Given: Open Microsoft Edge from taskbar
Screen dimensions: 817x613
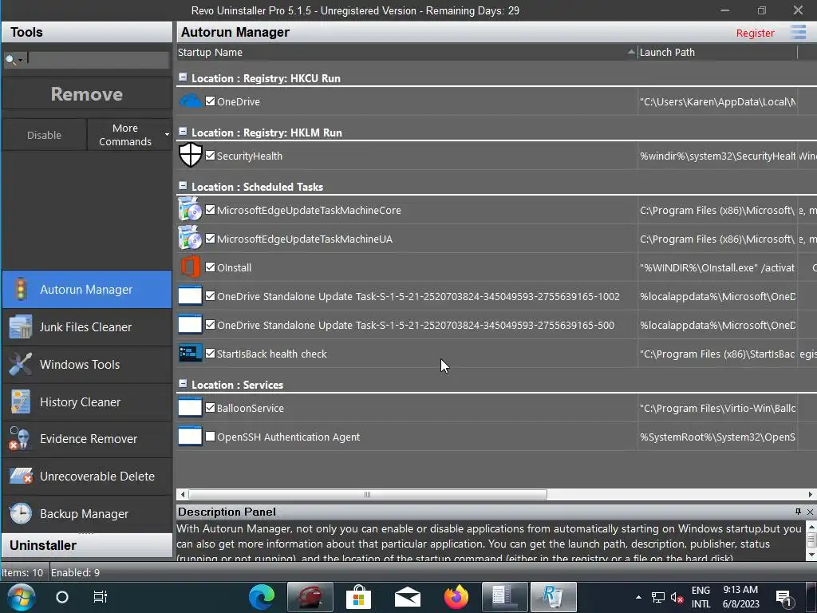Looking at the screenshot, I should pos(261,597).
